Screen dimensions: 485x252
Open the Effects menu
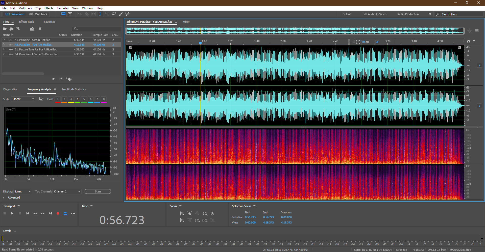[49, 8]
